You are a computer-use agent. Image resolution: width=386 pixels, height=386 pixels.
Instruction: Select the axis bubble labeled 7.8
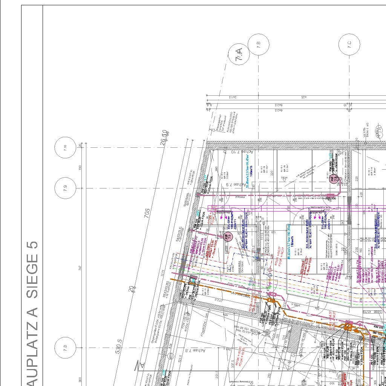(x=65, y=348)
